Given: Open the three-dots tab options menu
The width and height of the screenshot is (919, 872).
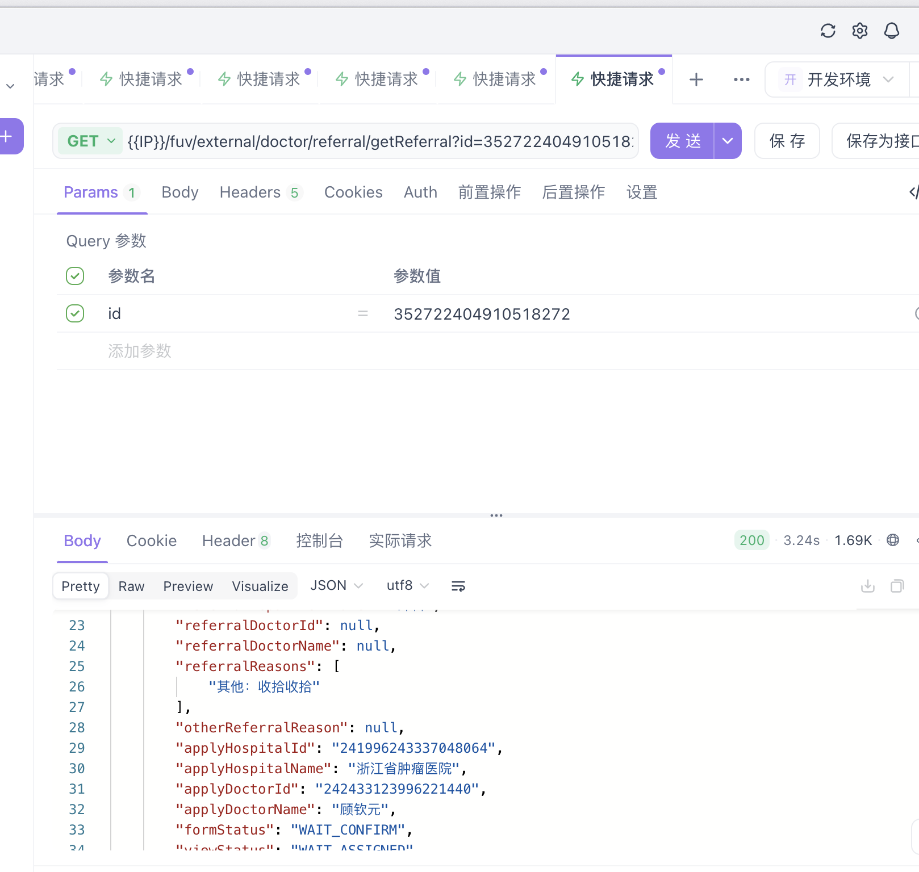Looking at the screenshot, I should (742, 79).
